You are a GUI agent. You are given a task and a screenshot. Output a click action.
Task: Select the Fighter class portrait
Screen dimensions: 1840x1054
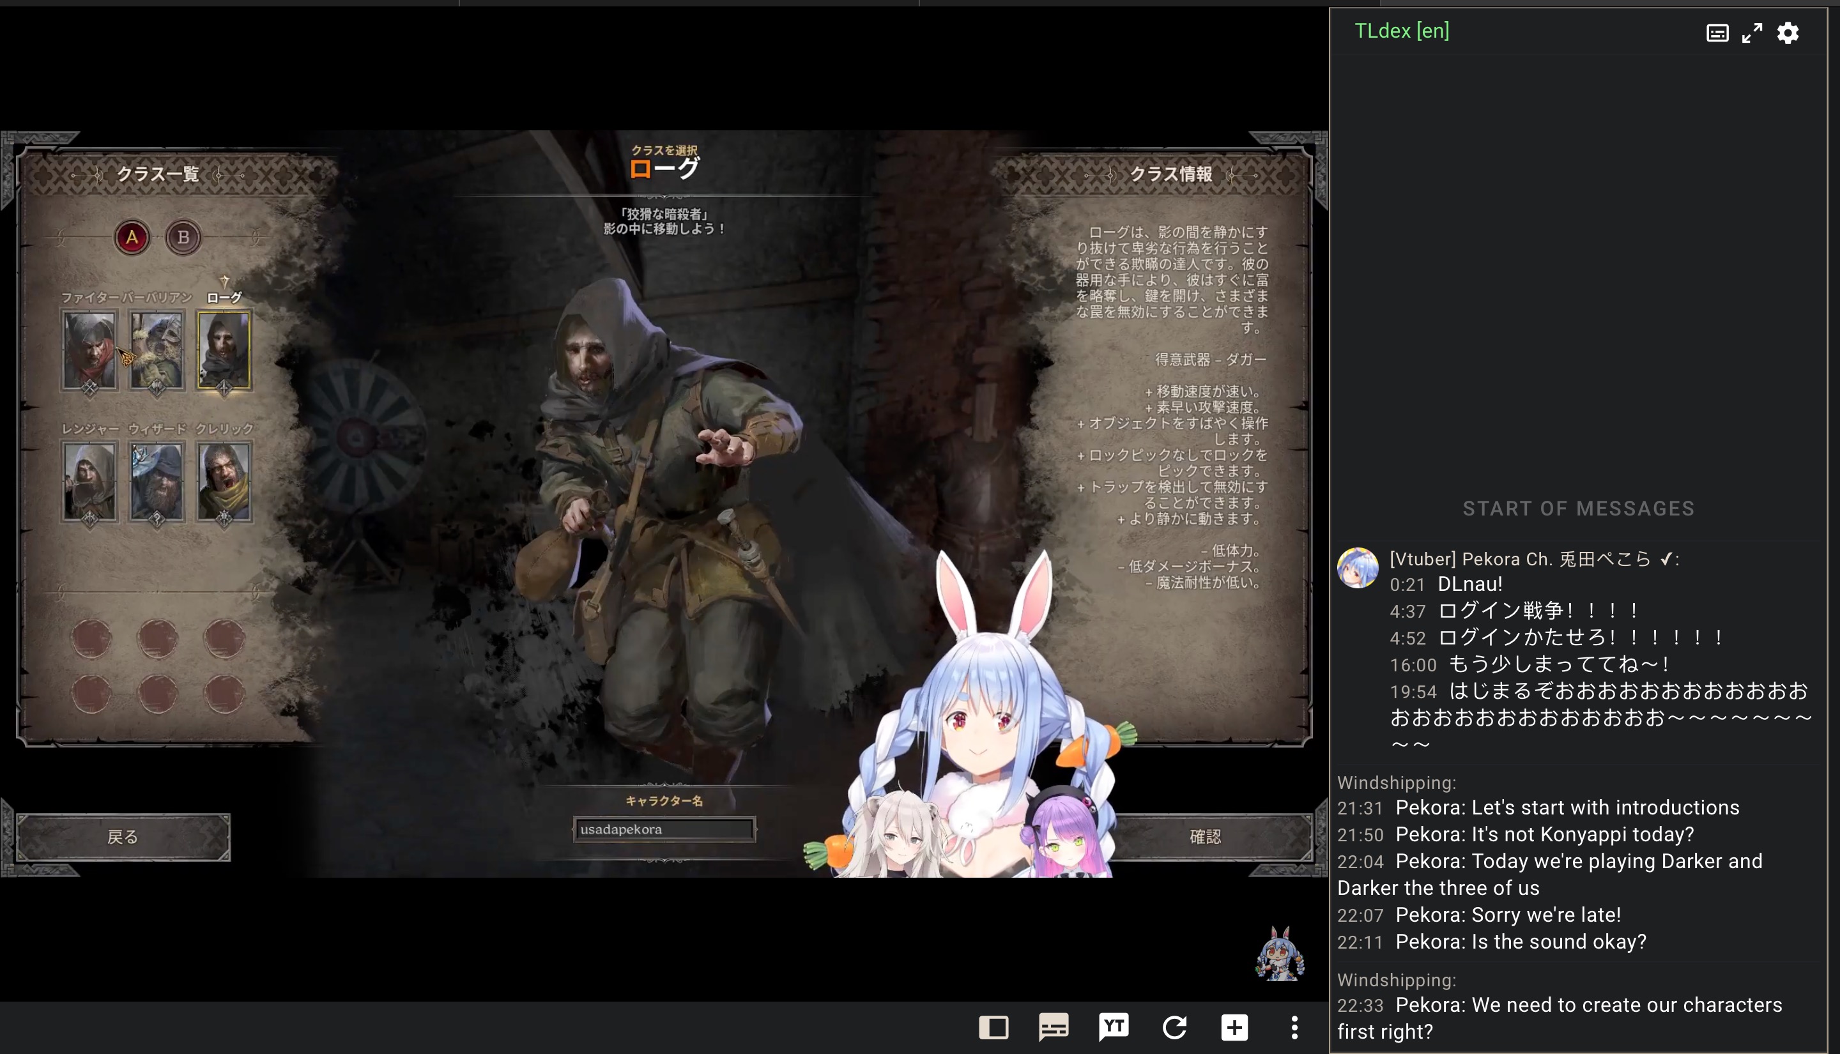pyautogui.click(x=89, y=350)
